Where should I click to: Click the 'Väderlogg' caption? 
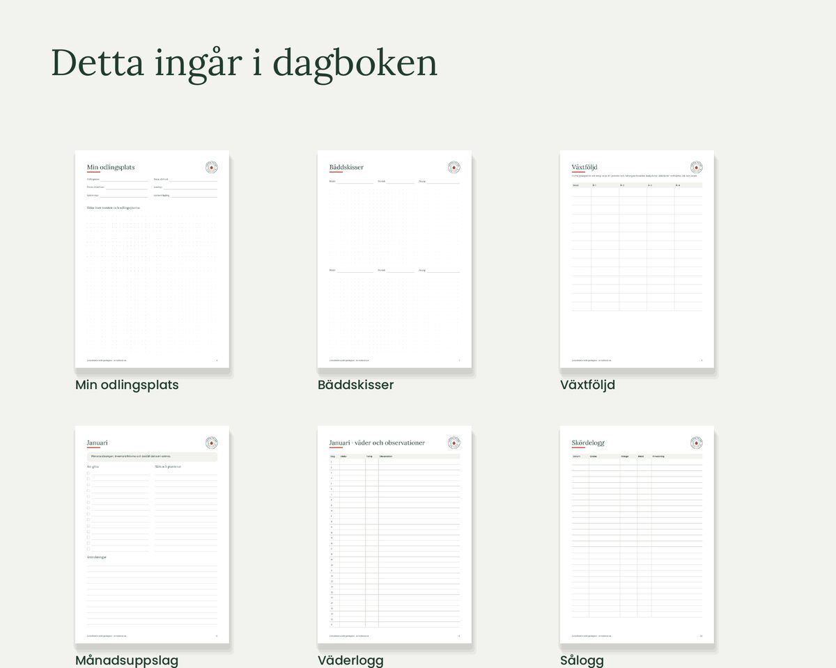click(x=350, y=660)
